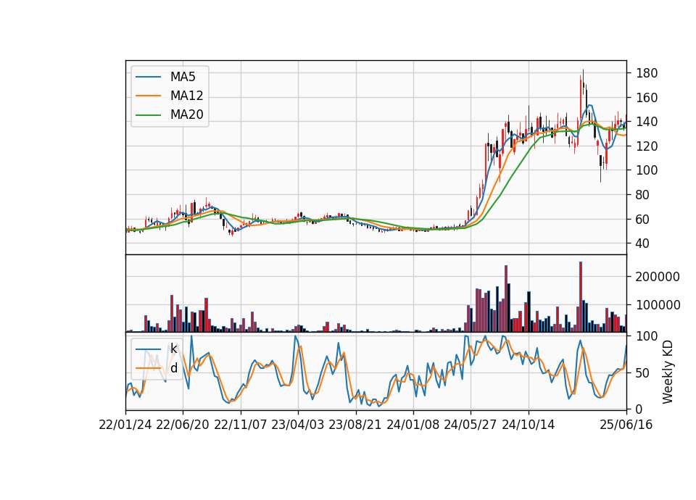Screen dimensions: 696x500
Task: Click the blue MA5 legend line sample
Action: 148,77
